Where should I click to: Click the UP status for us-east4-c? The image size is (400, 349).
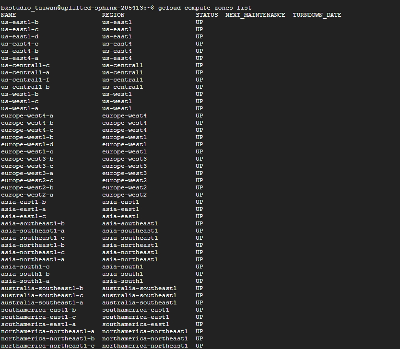click(x=199, y=44)
